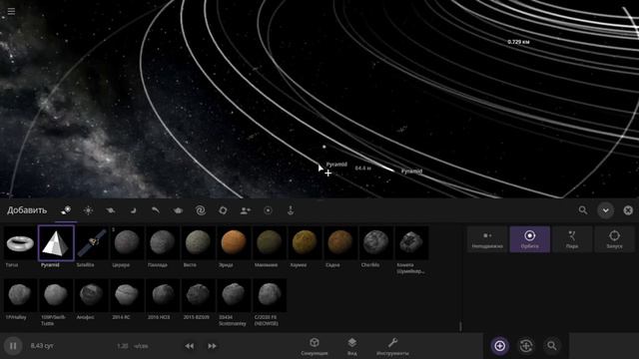Open the black holes category icon

223,210
